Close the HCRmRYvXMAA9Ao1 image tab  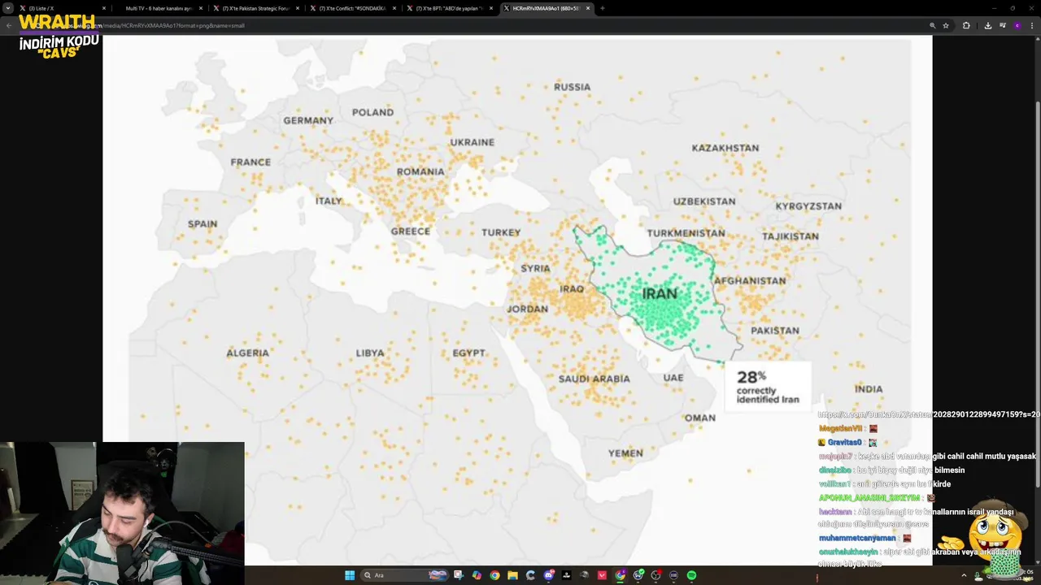pos(588,8)
